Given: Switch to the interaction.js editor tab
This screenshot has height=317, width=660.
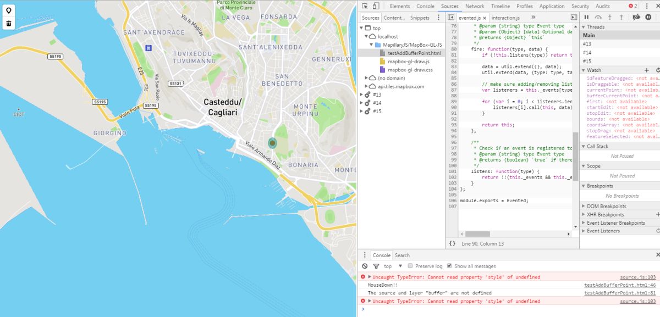Looking at the screenshot, I should click(x=506, y=18).
